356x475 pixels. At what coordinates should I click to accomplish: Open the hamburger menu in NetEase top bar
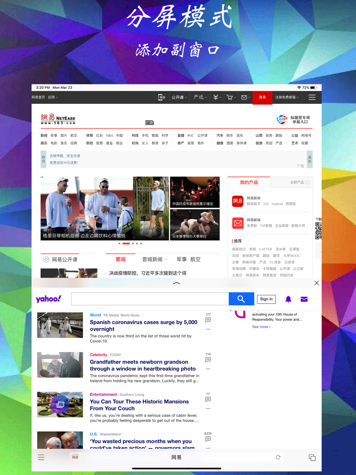click(x=312, y=97)
